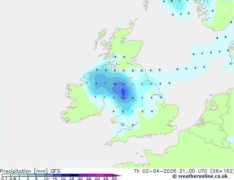Screen dimensions: 234x180
Task: Click the 'Precipitation [mm] GFS' title text
Action: pos(30,171)
